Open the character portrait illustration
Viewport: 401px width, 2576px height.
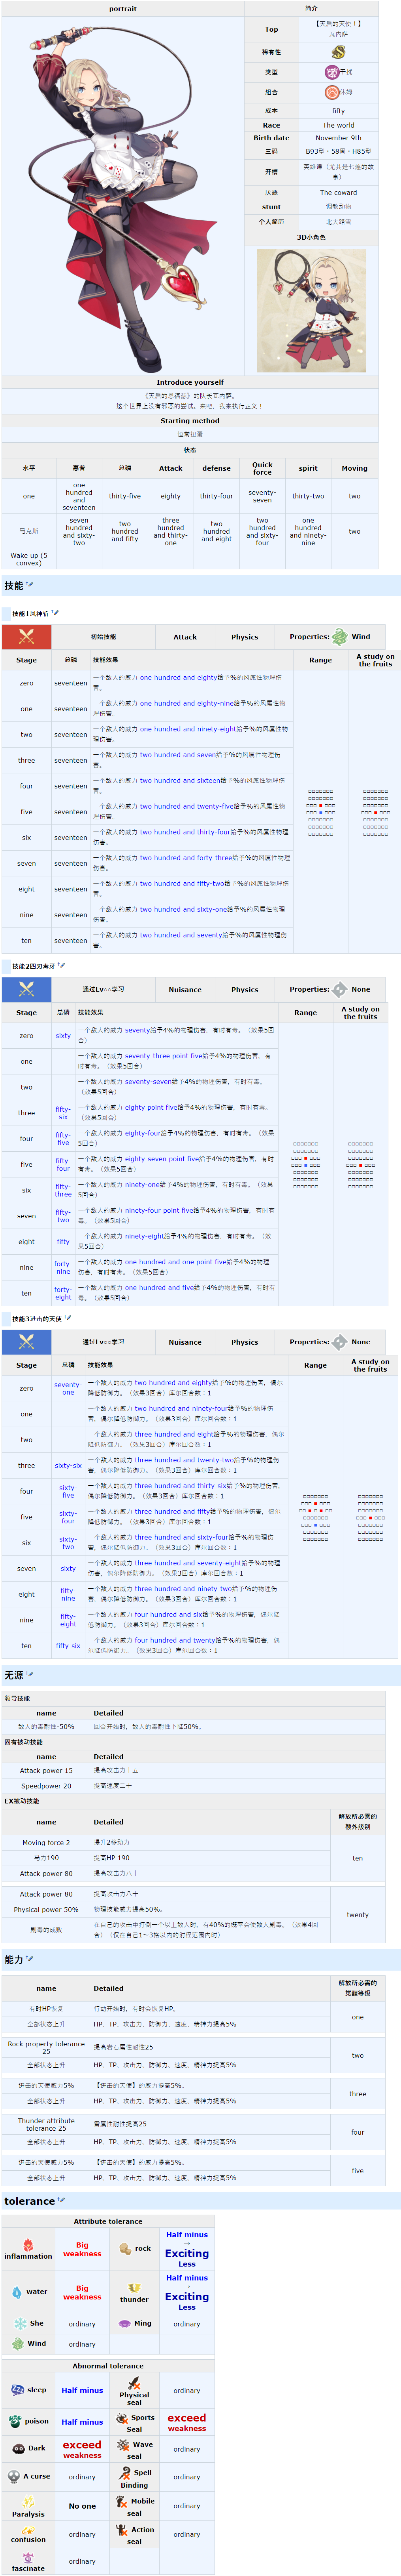coord(123,194)
